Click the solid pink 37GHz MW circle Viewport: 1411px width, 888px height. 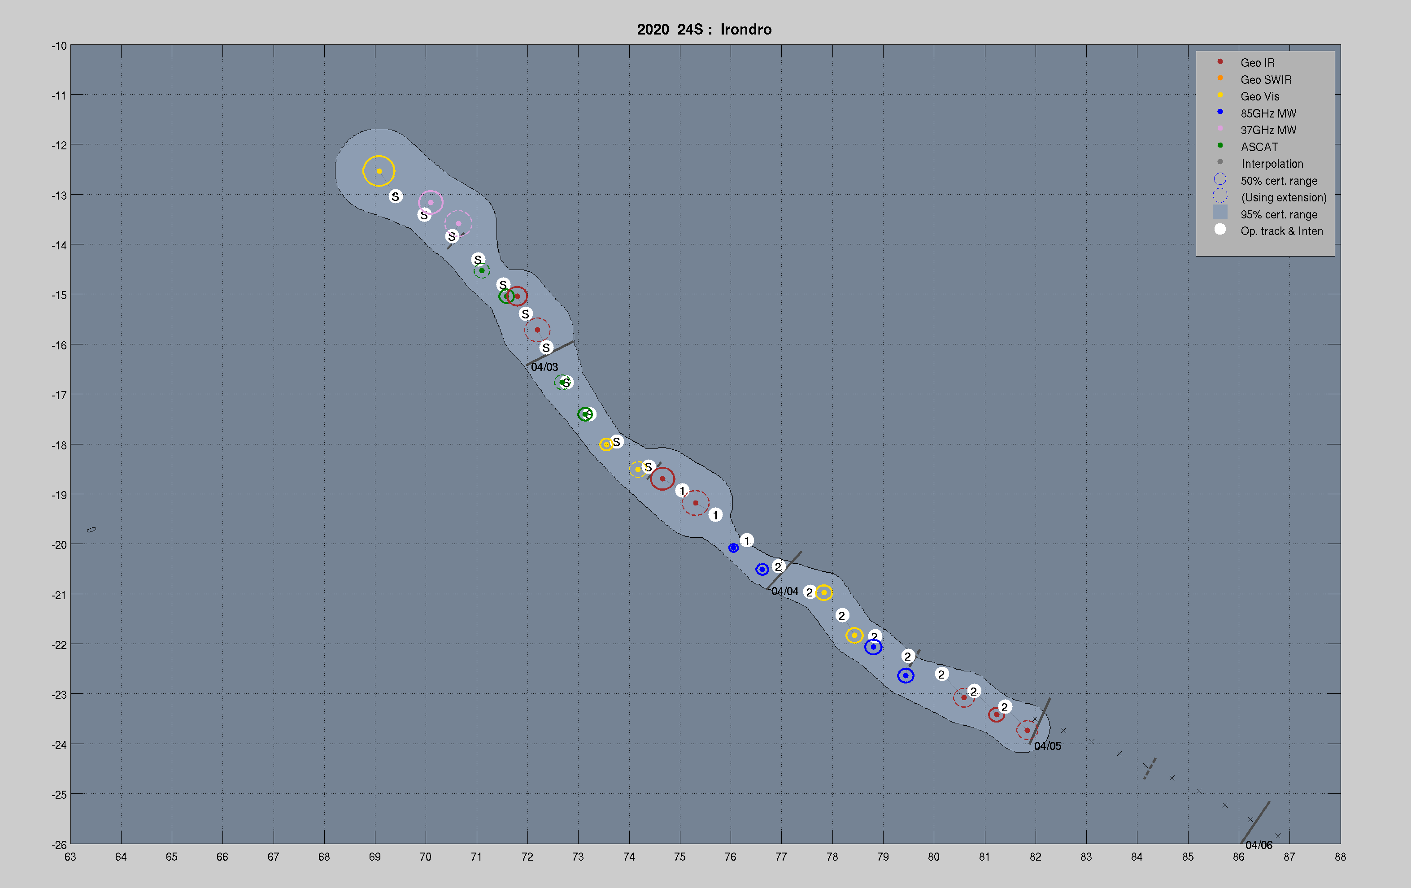[431, 203]
